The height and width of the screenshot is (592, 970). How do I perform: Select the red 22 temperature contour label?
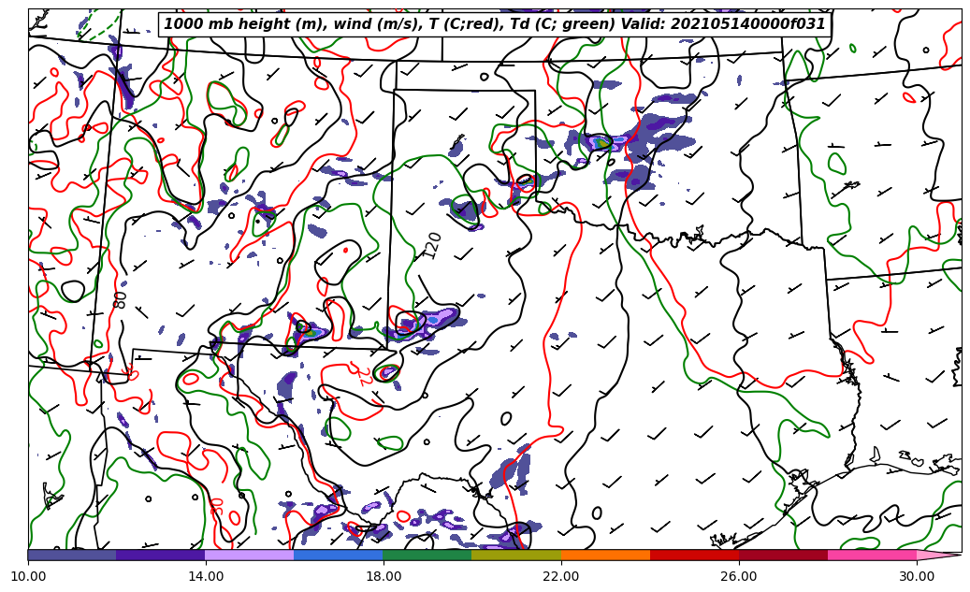point(363,375)
